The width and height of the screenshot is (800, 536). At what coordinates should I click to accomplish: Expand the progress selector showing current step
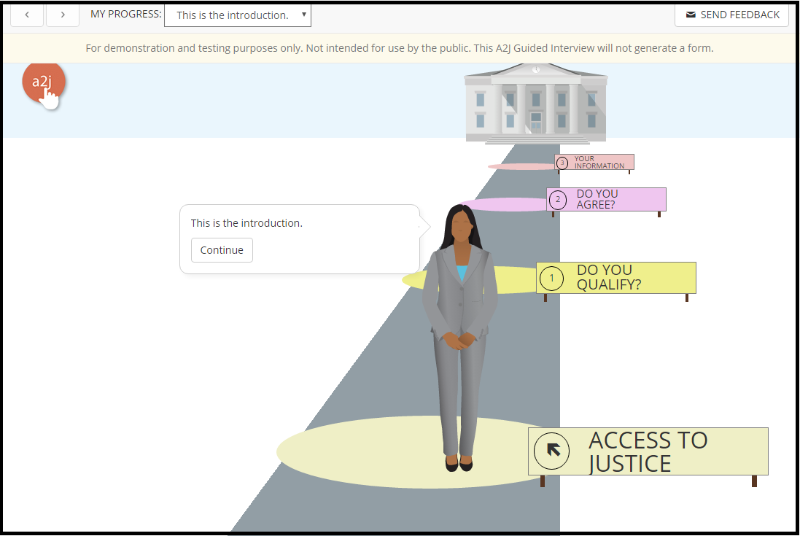click(x=237, y=15)
